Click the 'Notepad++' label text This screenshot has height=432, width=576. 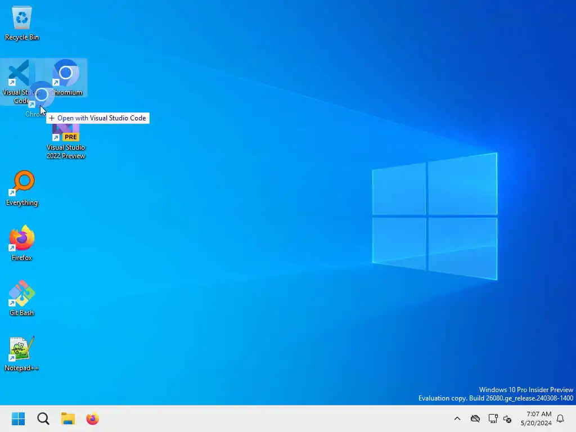[22, 368]
